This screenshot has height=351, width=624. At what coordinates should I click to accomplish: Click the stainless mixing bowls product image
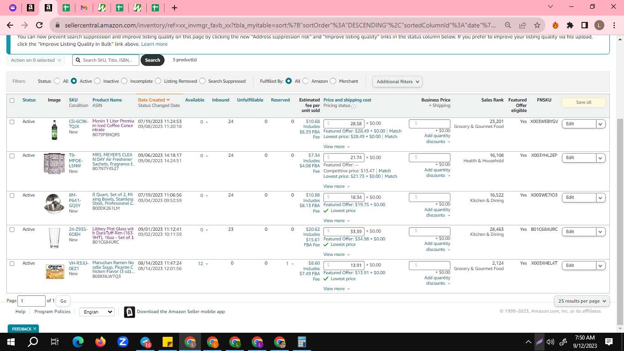click(54, 204)
